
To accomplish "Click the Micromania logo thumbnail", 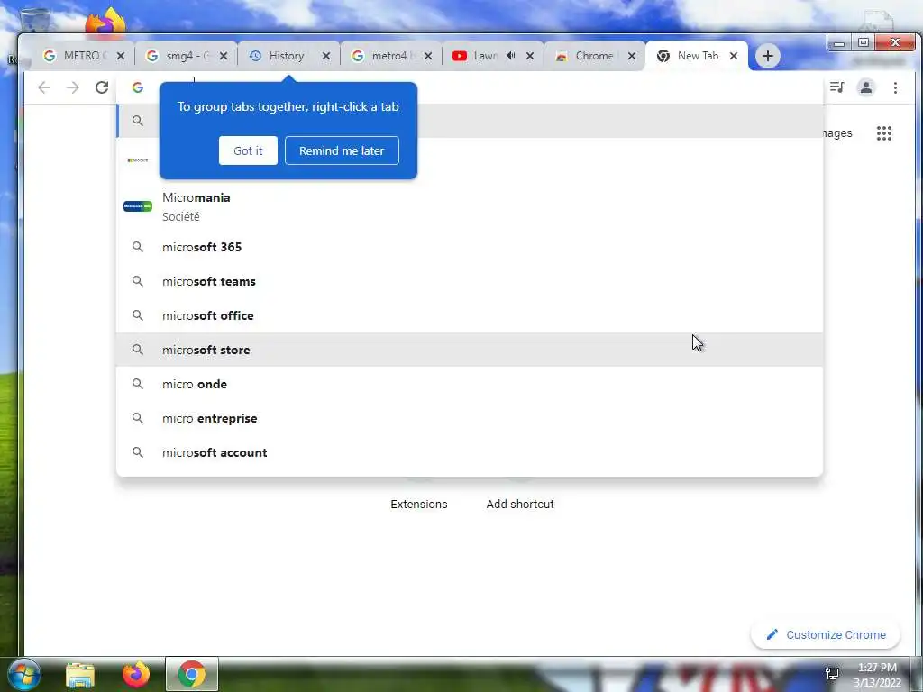I will coord(138,206).
